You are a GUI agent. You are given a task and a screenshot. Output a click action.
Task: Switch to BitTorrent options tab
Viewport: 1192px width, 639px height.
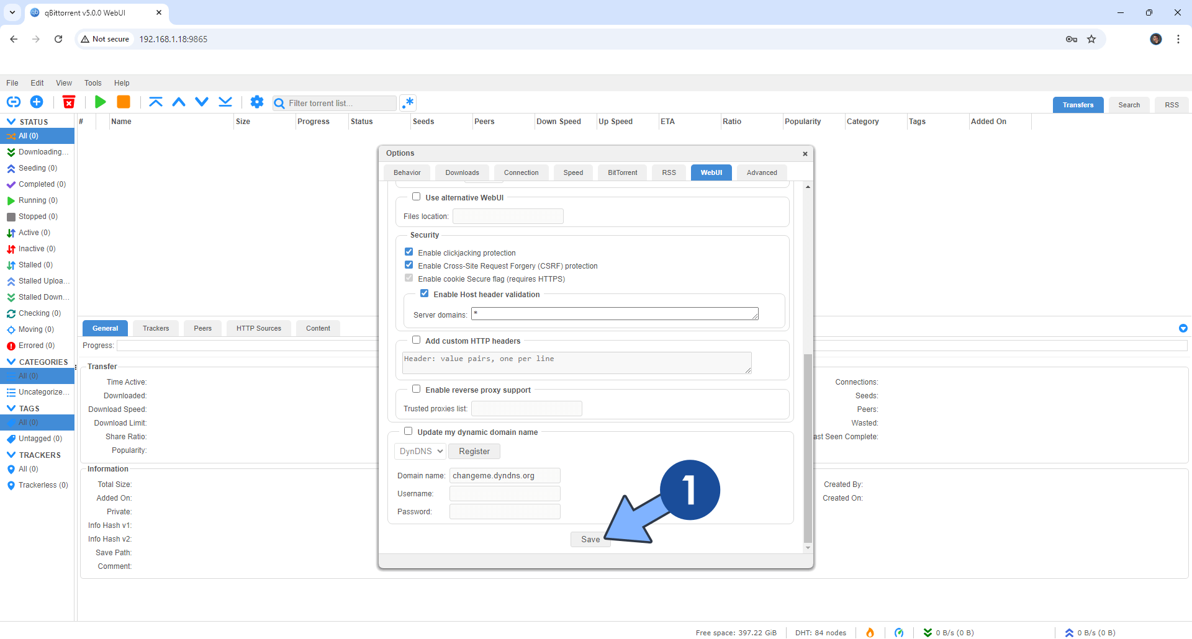(623, 172)
